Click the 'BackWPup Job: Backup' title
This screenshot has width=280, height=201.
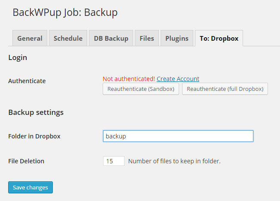click(65, 12)
